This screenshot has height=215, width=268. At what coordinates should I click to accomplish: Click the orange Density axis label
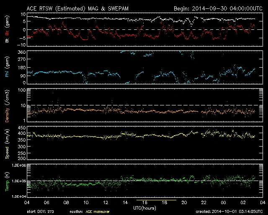click(7, 107)
